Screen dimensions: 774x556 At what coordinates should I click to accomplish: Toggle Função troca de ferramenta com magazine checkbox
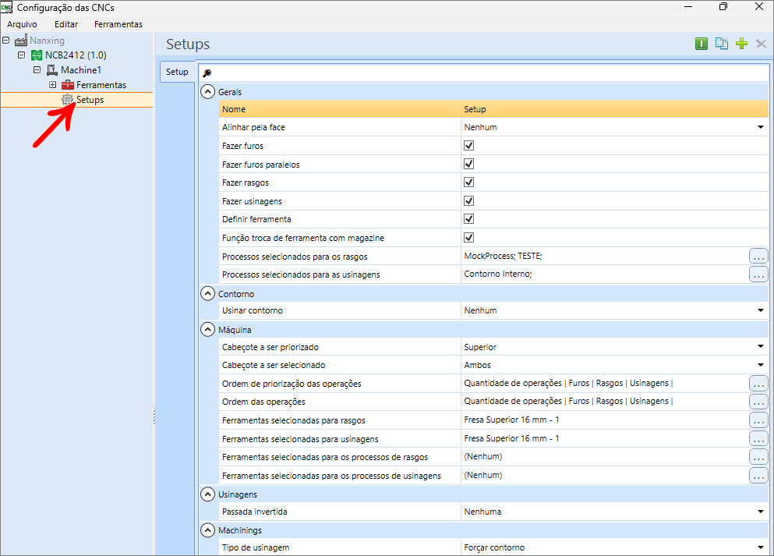(x=469, y=238)
